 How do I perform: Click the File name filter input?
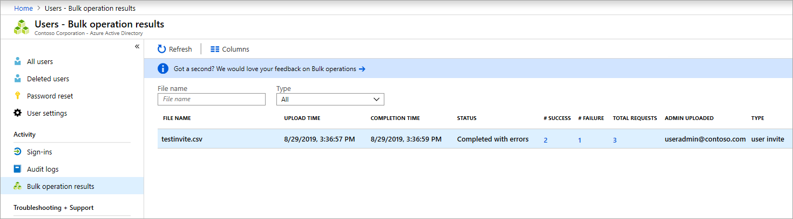[x=212, y=99]
